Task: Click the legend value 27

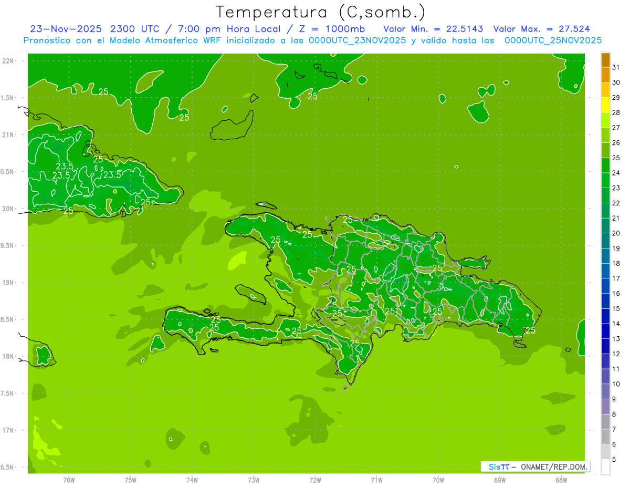Action: (x=616, y=128)
